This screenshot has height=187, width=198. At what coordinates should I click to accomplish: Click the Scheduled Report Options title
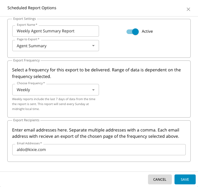click(x=32, y=8)
